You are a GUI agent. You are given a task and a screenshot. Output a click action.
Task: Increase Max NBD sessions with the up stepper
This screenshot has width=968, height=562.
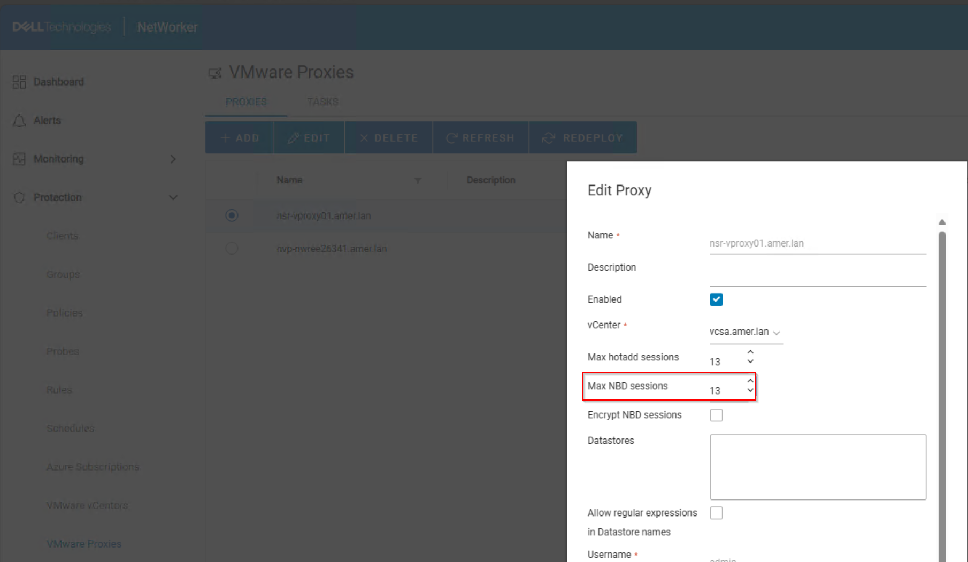[x=750, y=381]
